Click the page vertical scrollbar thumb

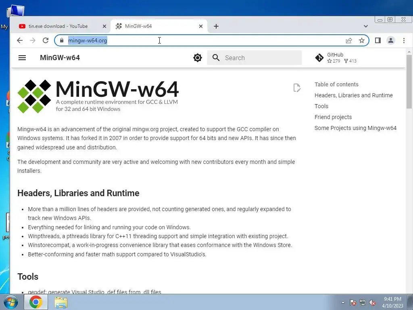pyautogui.click(x=409, y=82)
